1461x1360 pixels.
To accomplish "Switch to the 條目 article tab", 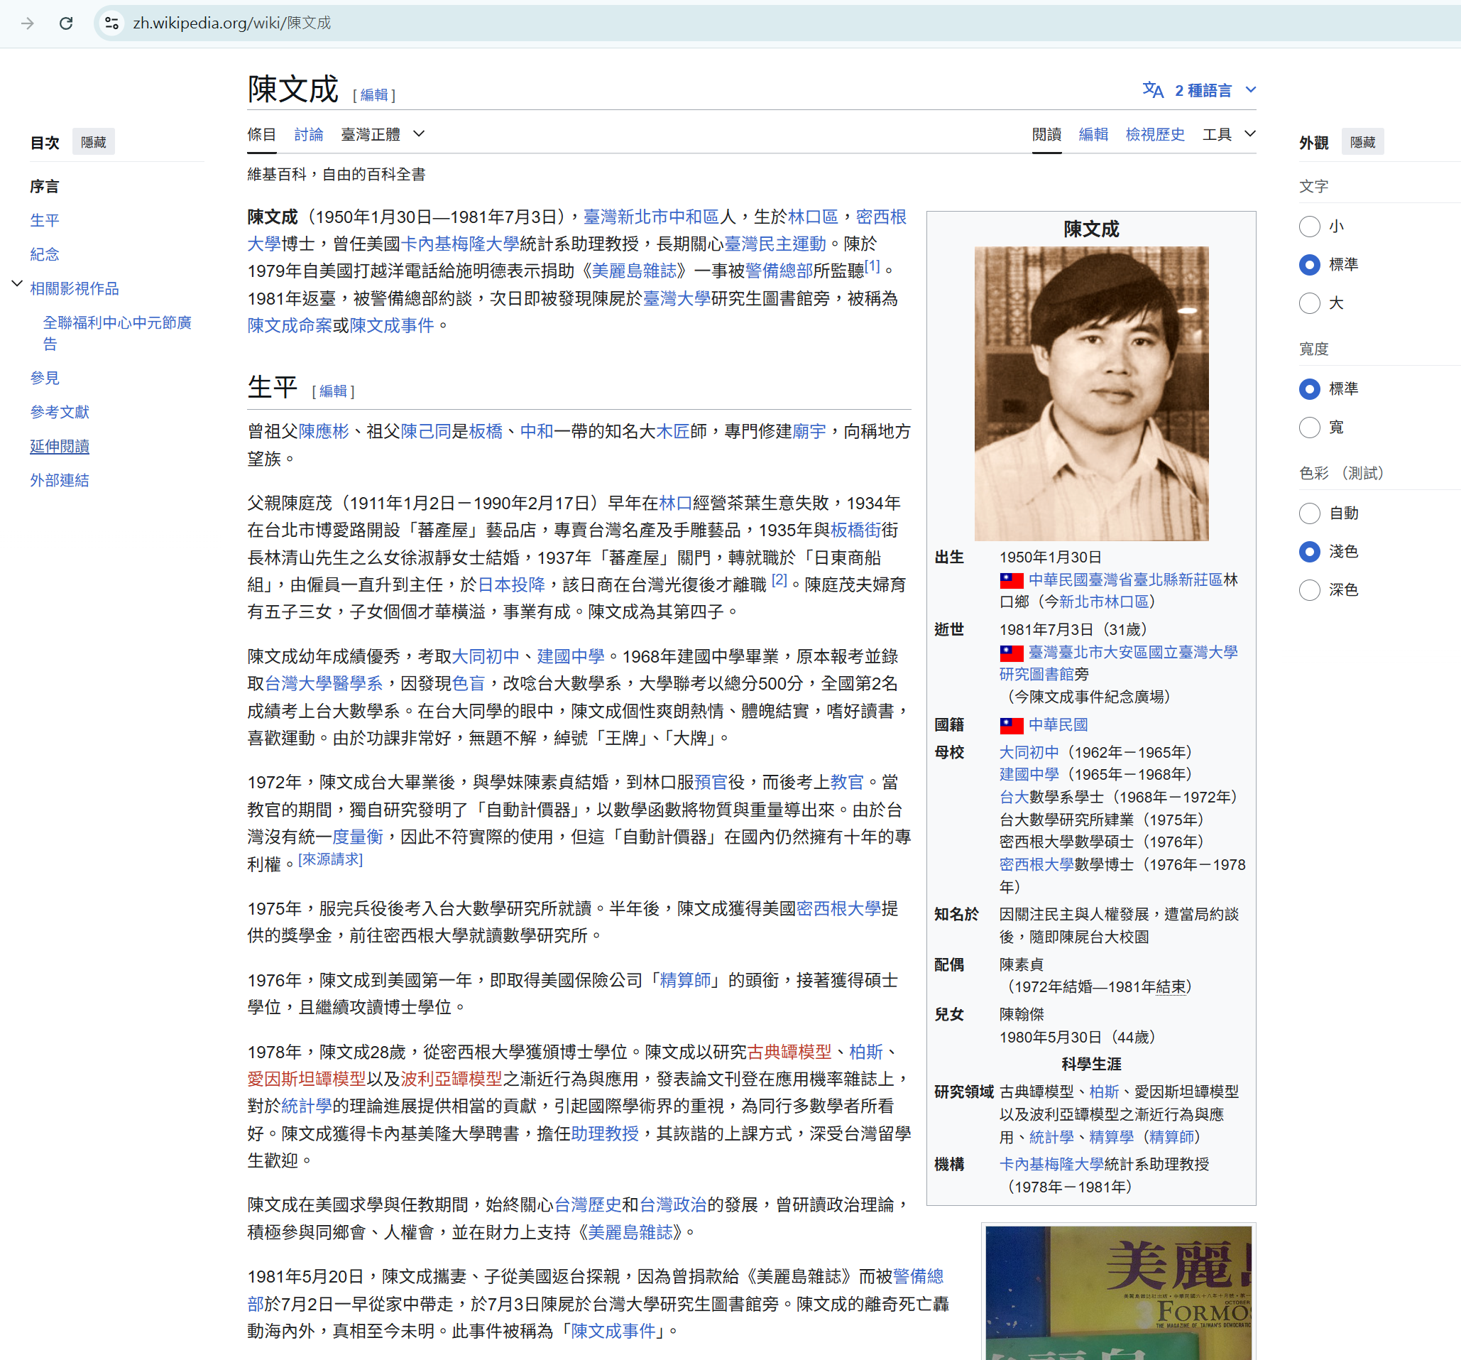I will click(x=262, y=134).
